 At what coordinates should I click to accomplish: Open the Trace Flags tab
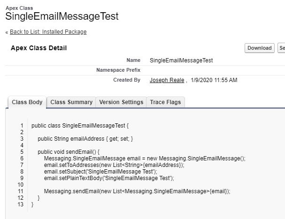point(165,102)
